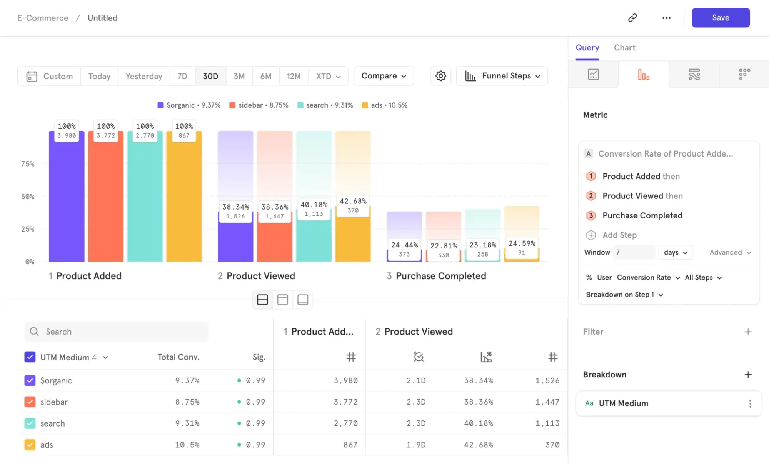769x465 pixels.
Task: Open the window unit days dropdown
Action: point(675,252)
